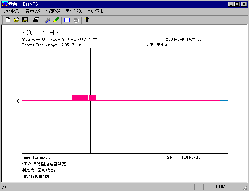Screen dimensions: 249x191
Task: Open the ヘルプ(H) menu
Action: click(x=96, y=11)
